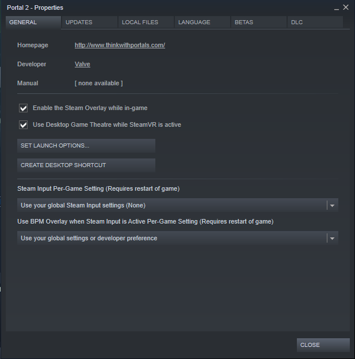Click CREATE DESKTOP SHORTCUT button

(x=86, y=165)
